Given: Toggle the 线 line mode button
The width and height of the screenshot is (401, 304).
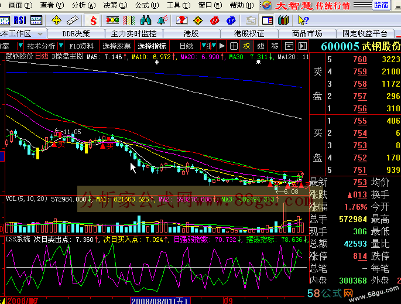Looking at the screenshot, I should tap(261, 46).
